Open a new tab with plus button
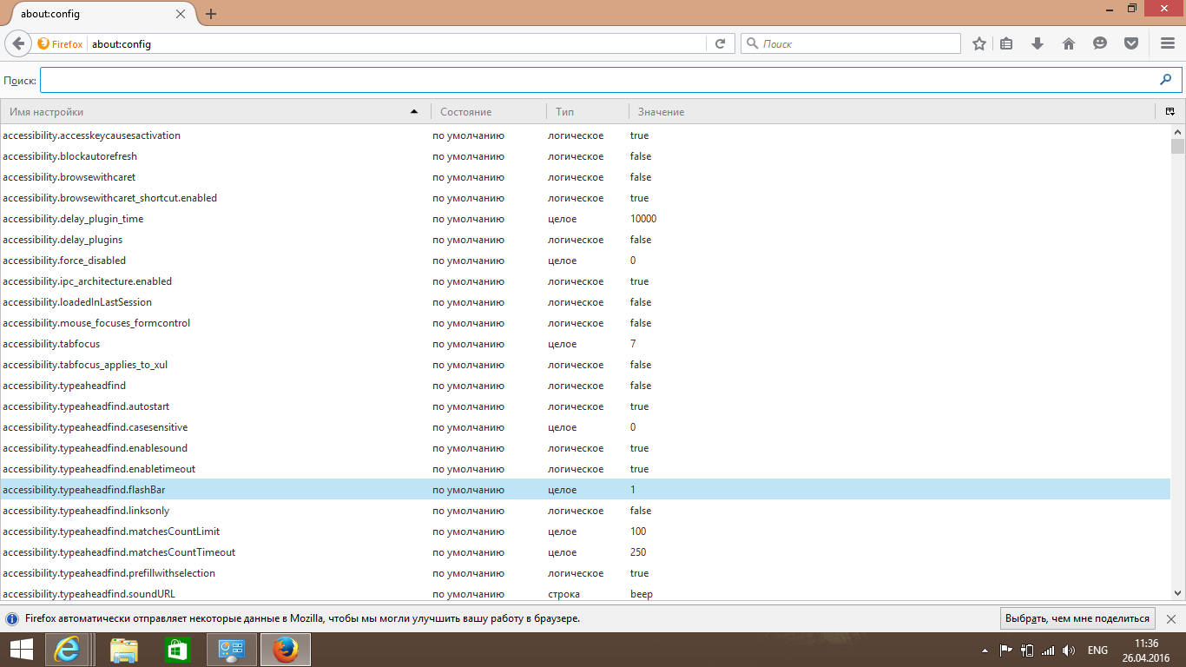 point(211,14)
